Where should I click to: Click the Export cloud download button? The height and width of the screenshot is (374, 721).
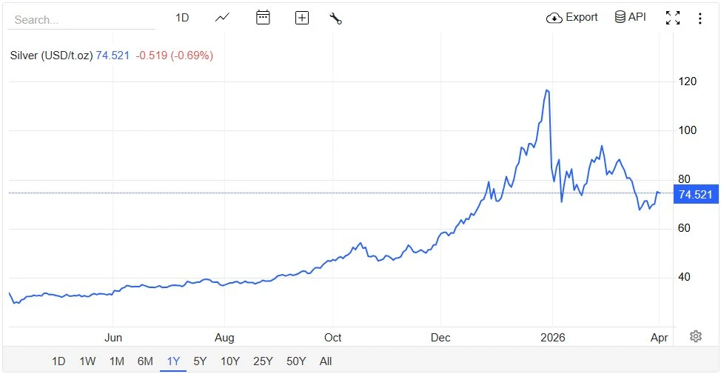(571, 17)
